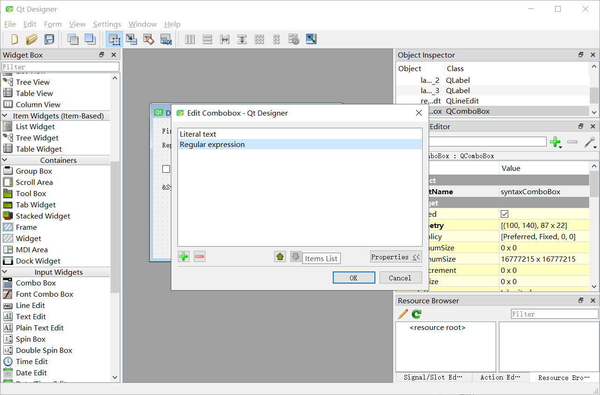The height and width of the screenshot is (395, 600).
Task: Click Property Editor green plus add property
Action: pos(556,142)
